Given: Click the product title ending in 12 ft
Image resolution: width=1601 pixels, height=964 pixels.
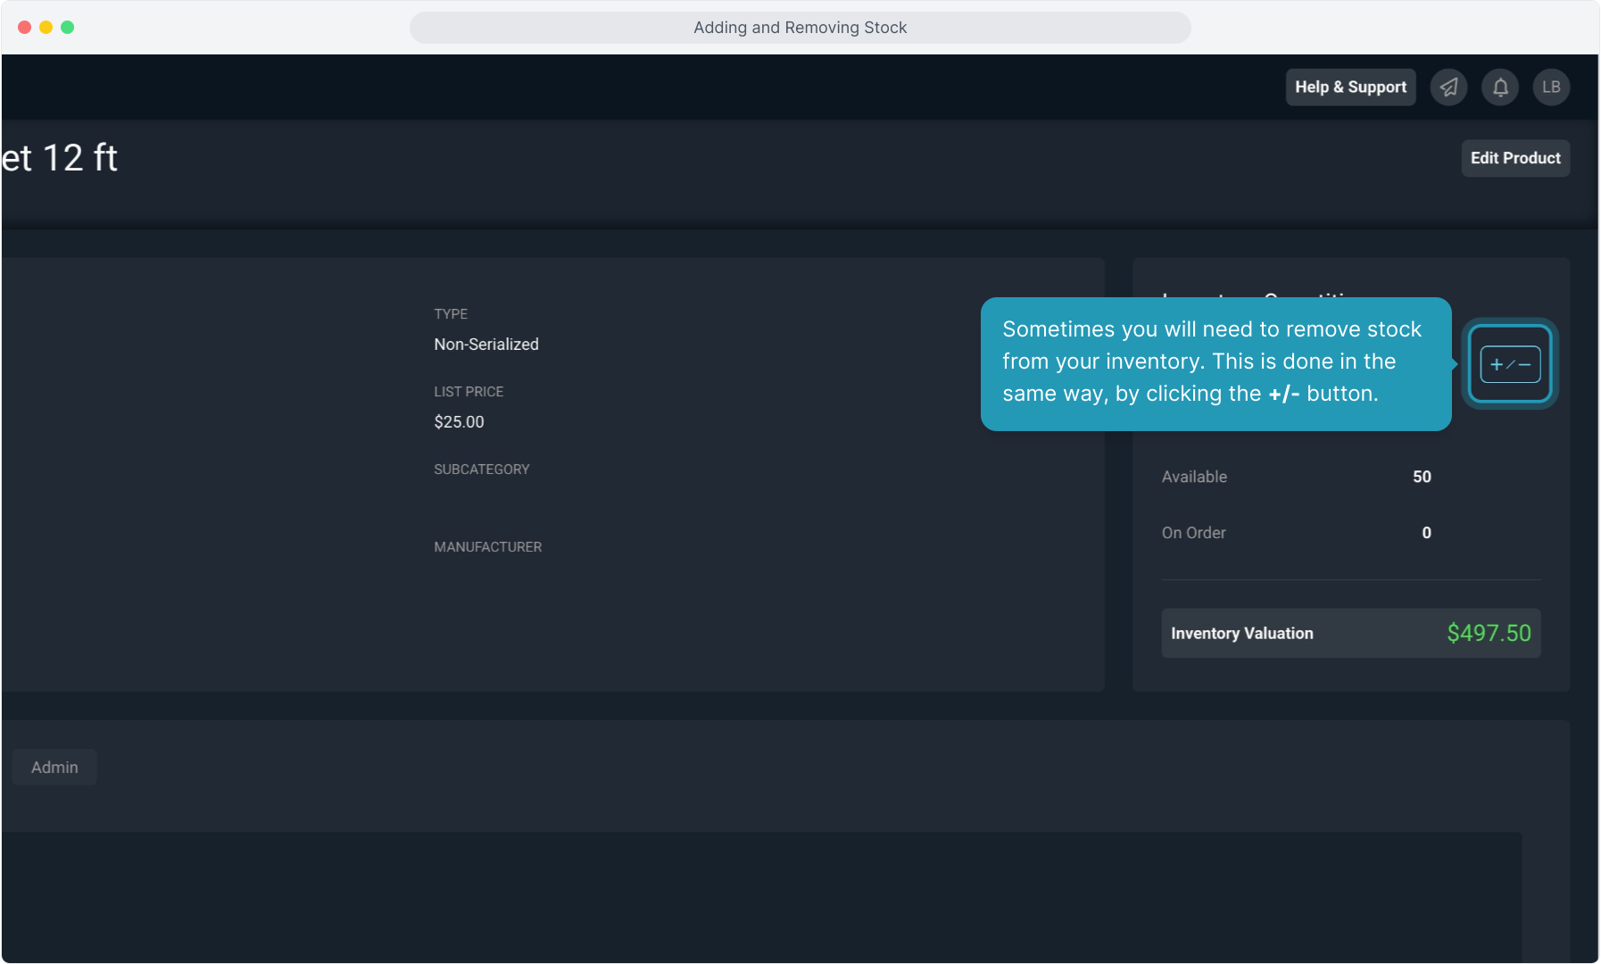Looking at the screenshot, I should click(60, 158).
